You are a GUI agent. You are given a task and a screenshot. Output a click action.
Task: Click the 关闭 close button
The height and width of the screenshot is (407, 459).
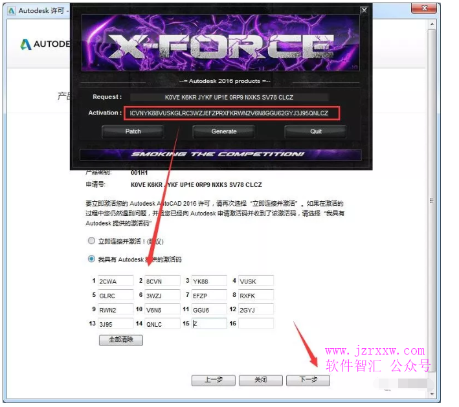click(260, 380)
